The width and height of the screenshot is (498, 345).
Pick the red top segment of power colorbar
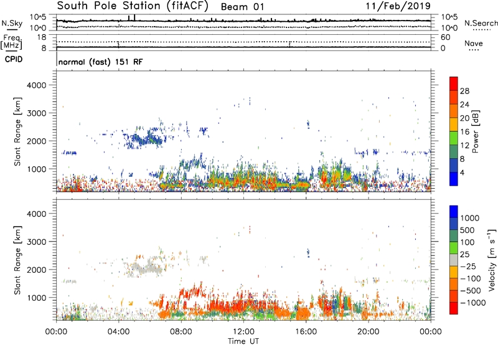coord(454,83)
